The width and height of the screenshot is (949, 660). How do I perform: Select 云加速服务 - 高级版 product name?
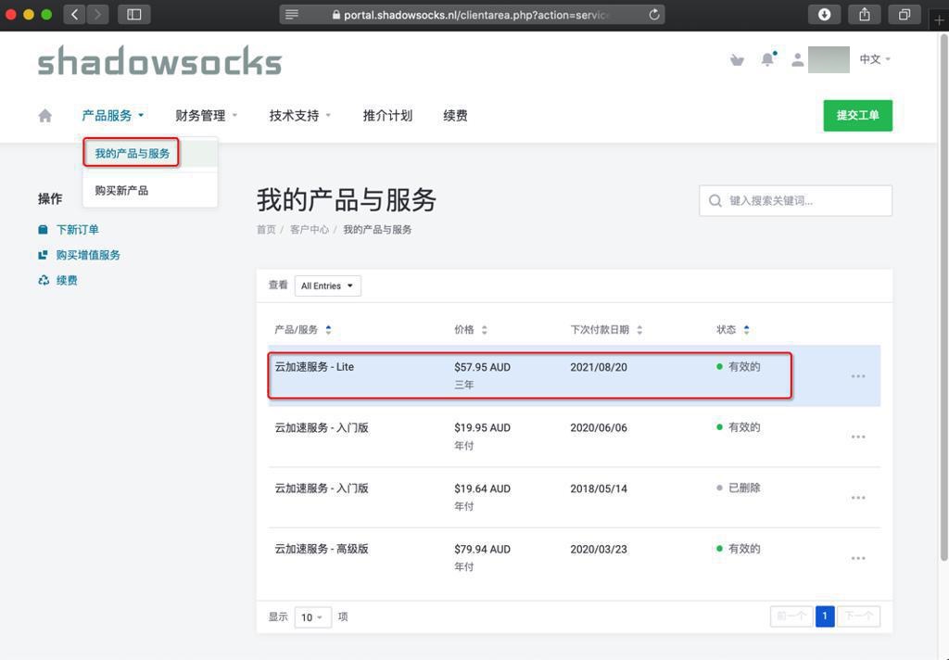click(322, 549)
